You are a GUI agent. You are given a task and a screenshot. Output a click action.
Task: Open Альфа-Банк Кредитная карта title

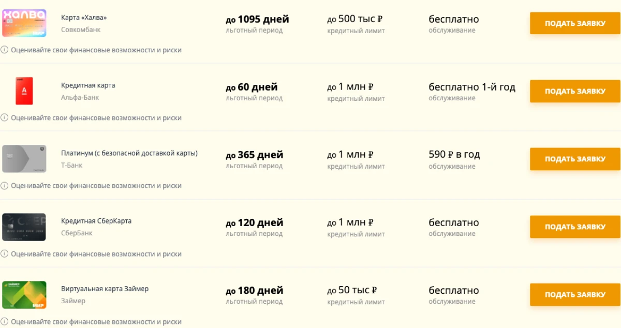click(x=88, y=85)
